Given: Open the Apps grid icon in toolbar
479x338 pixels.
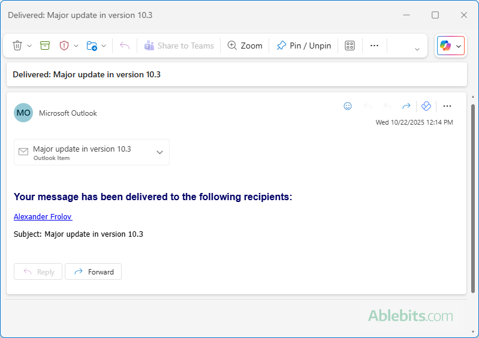Looking at the screenshot, I should click(350, 46).
